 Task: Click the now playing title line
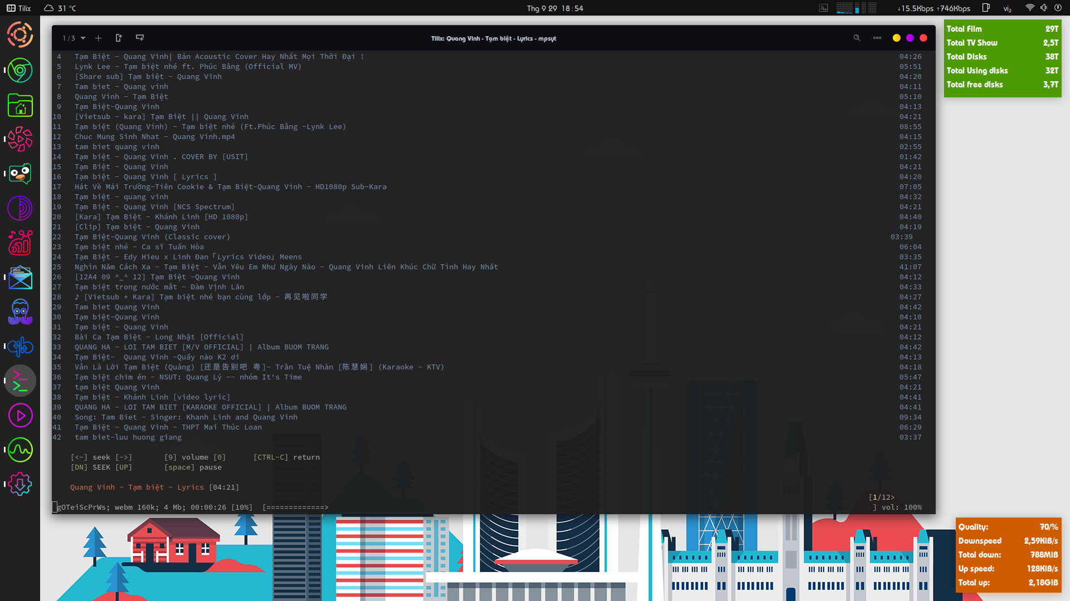click(x=154, y=487)
